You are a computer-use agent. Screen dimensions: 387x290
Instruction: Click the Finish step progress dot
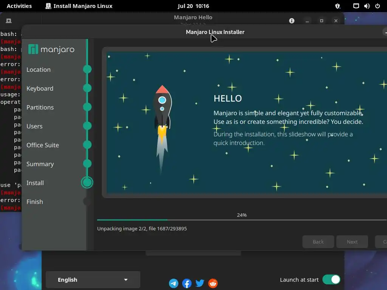click(87, 202)
